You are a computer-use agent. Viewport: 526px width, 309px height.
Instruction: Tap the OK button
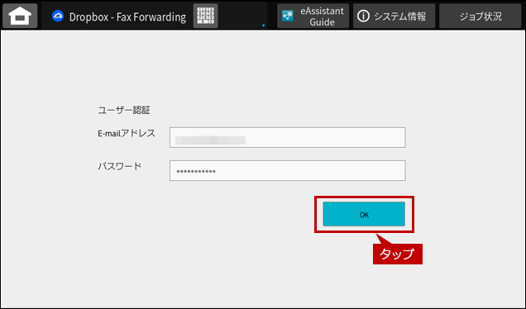(x=364, y=215)
